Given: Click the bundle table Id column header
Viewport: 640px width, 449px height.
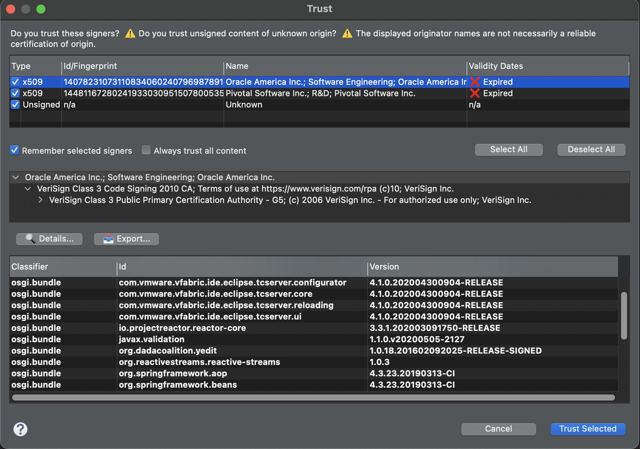Looking at the screenshot, I should 242,267.
